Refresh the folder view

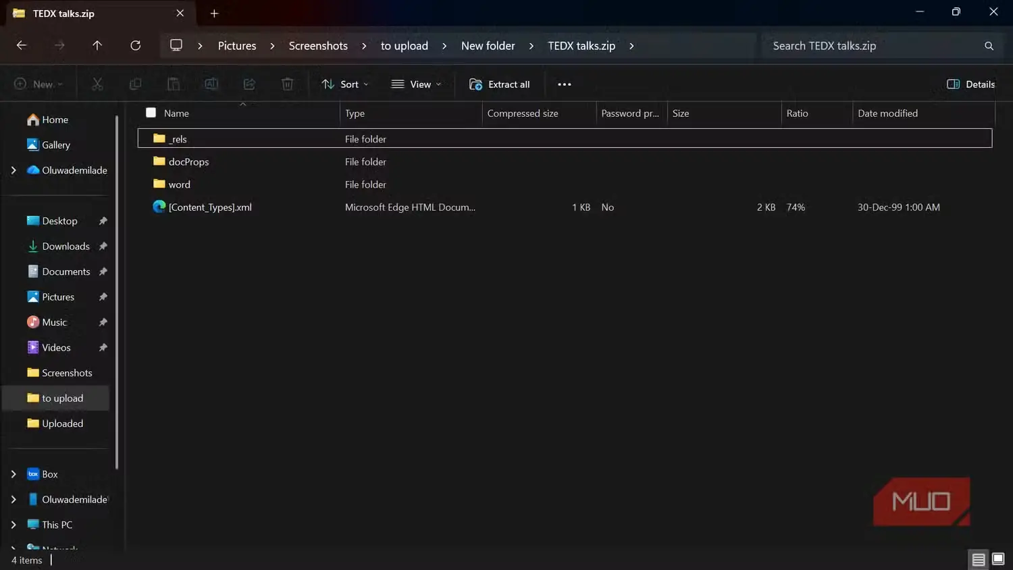click(x=136, y=45)
